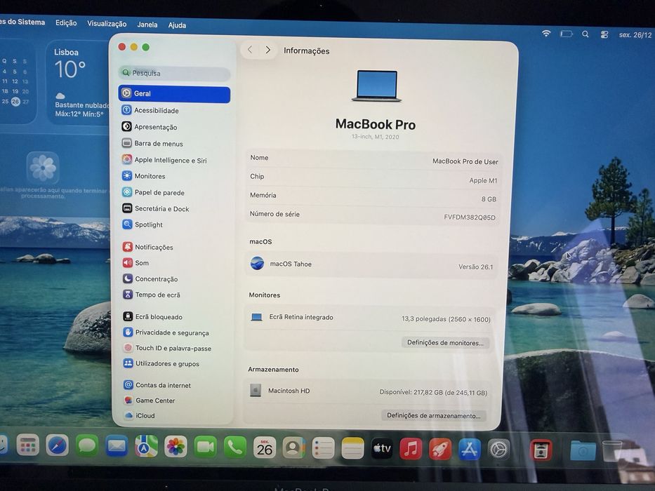The image size is (655, 491).
Task: Open Notes from the Dock
Action: 352,448
